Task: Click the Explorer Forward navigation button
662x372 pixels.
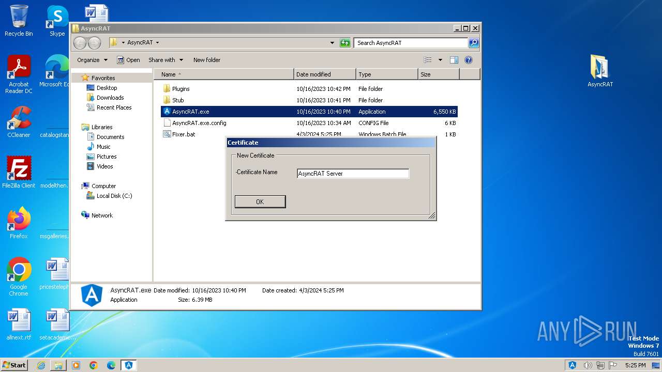Action: pos(94,43)
